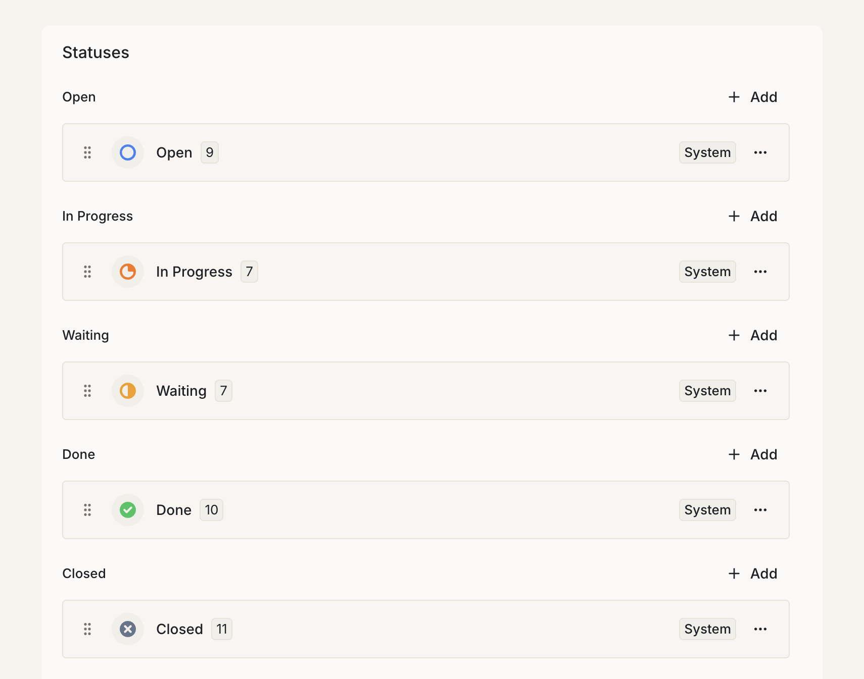Viewport: 864px width, 679px height.
Task: Add a new status to Done group
Action: pos(753,454)
